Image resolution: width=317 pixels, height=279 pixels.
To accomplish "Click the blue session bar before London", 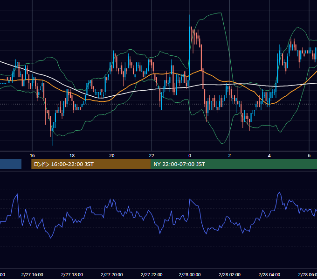I will [11, 164].
